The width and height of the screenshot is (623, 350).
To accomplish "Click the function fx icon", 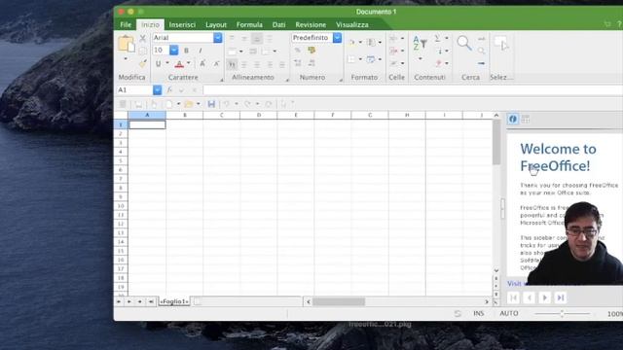I will (169, 90).
